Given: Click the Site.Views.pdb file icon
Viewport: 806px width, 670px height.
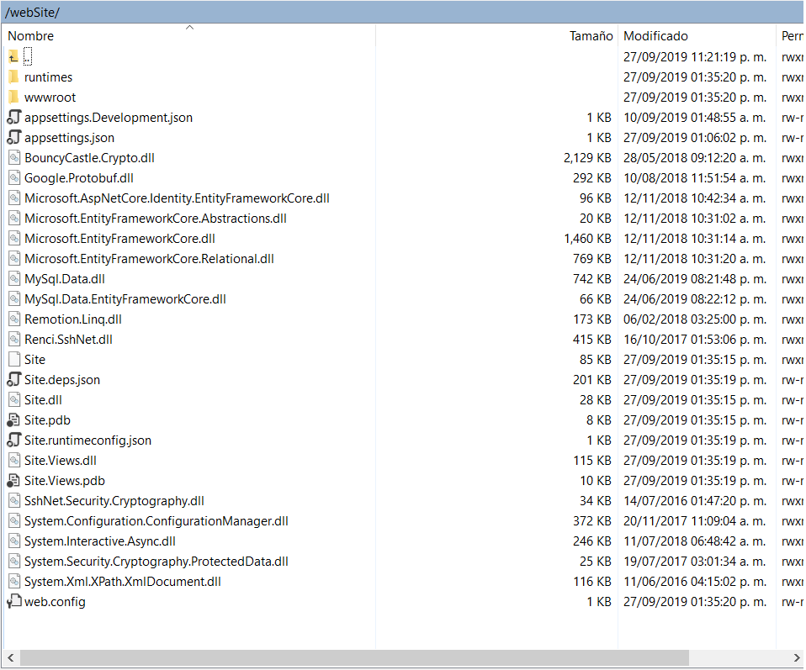Looking at the screenshot, I should [13, 480].
